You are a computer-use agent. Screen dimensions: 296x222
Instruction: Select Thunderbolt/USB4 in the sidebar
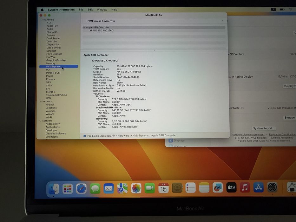tap(56, 95)
